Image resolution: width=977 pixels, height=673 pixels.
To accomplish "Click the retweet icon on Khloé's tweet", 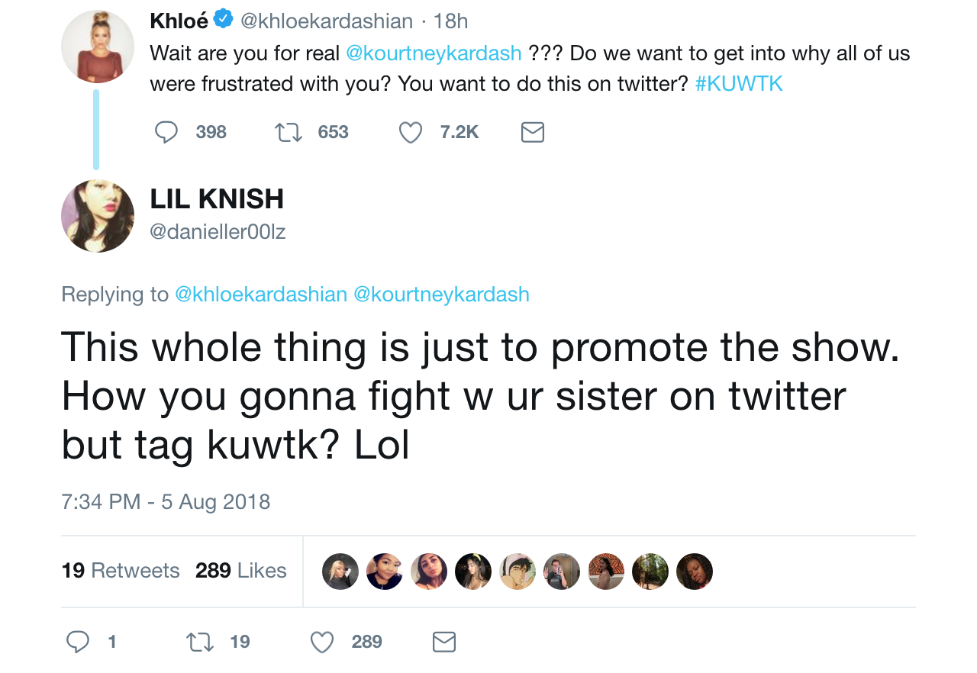I will click(288, 131).
